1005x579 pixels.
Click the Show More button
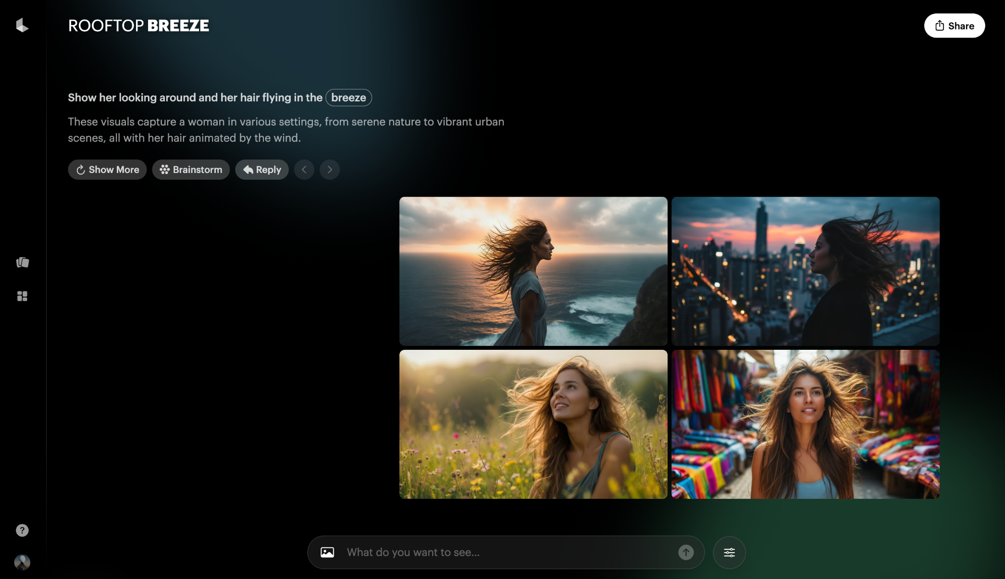pos(107,170)
